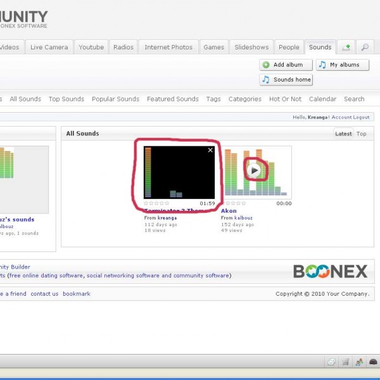Click the green plus Add album icon
380x380 pixels.
click(266, 65)
